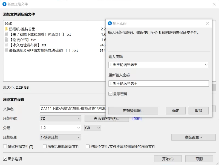Screen dimensions: 219x165
Task: Click the Bandizip logo in main window title
Action: point(4,4)
